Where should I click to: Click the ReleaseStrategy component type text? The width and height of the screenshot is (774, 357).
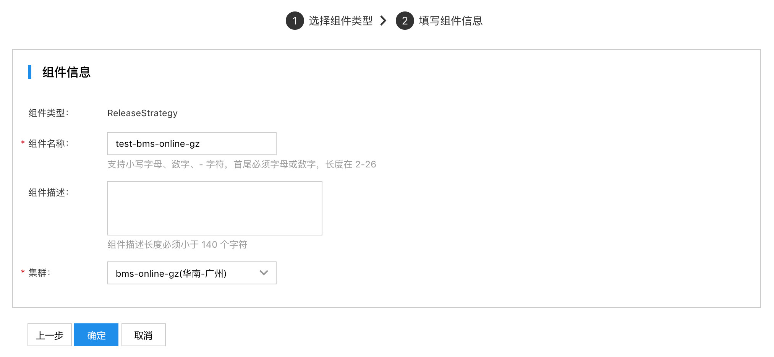[142, 113]
